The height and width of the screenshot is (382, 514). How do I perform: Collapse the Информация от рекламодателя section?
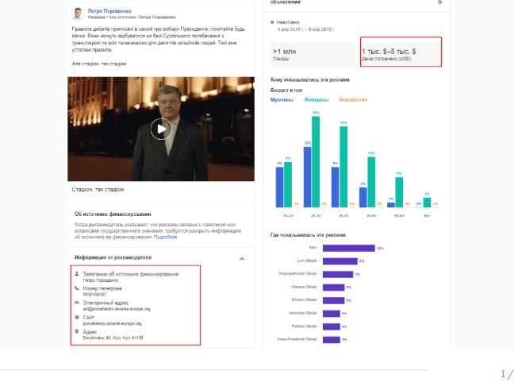[x=241, y=258]
